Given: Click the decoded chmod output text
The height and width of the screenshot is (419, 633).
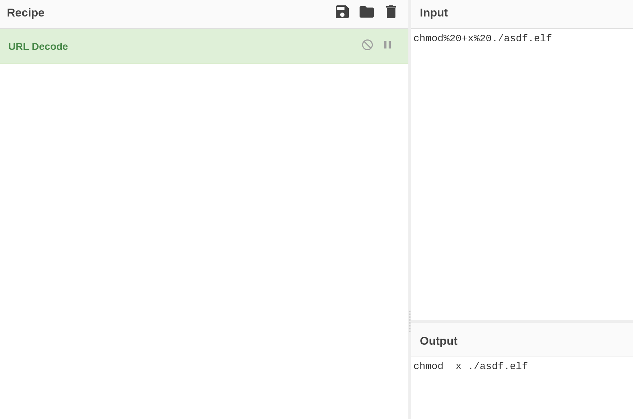Looking at the screenshot, I should [x=470, y=366].
